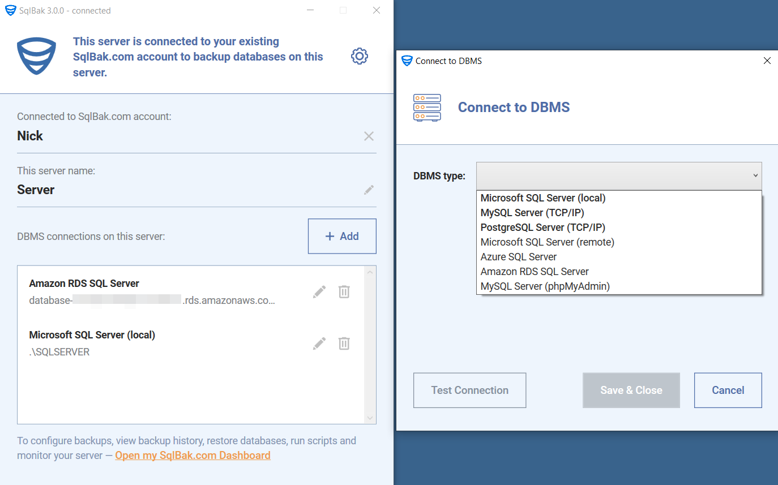Screen dimensions: 778x485
Task: Delete the Amazon RDS SQL Server connection
Action: tap(344, 291)
